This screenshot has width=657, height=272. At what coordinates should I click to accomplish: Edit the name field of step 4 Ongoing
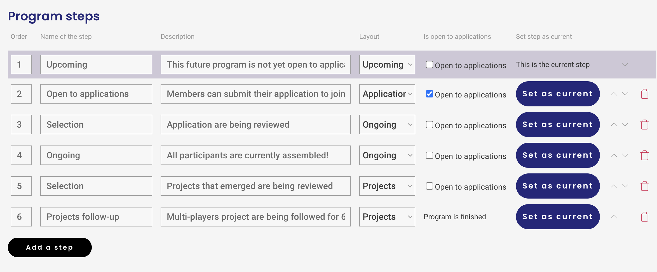(x=96, y=155)
